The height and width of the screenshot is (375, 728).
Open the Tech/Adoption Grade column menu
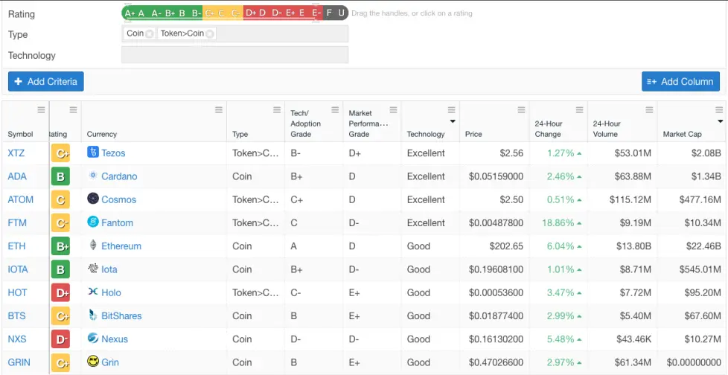click(x=335, y=110)
